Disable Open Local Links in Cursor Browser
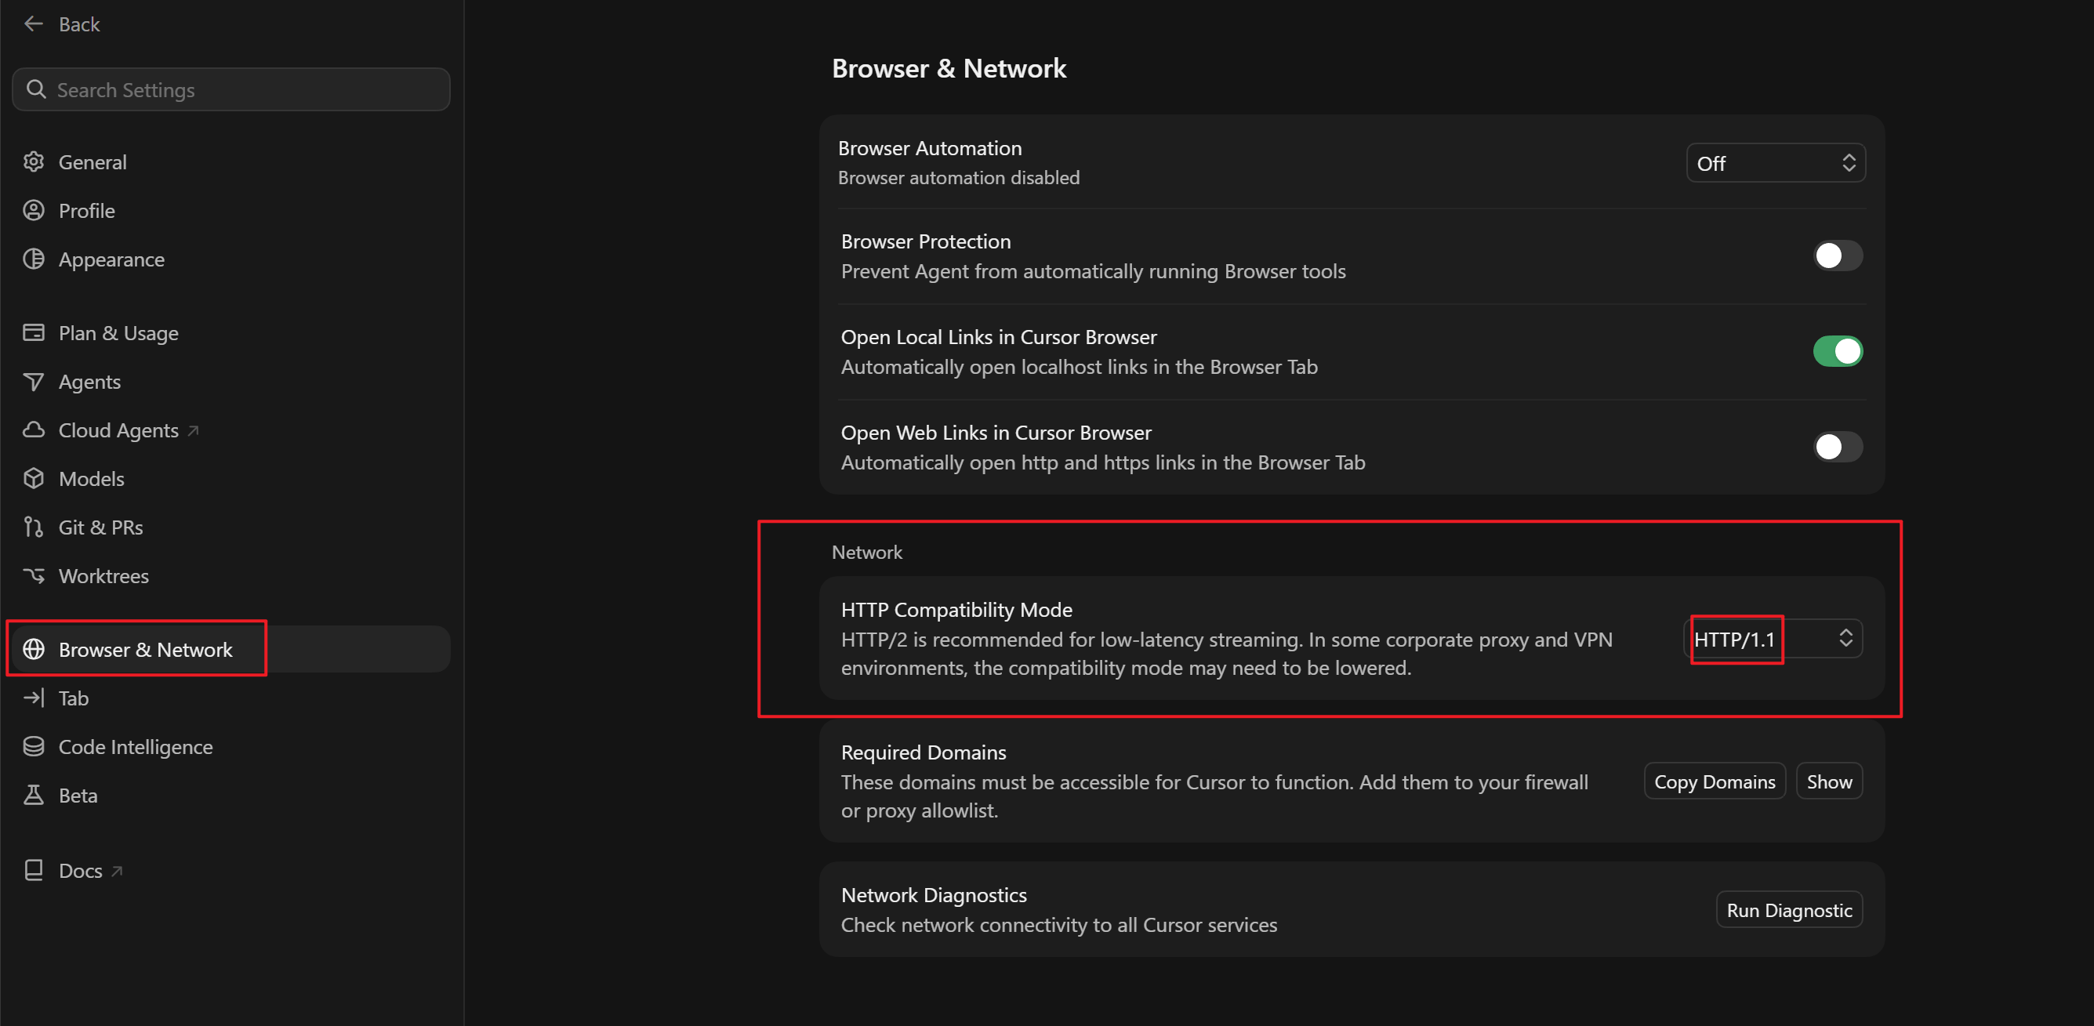 [x=1837, y=351]
